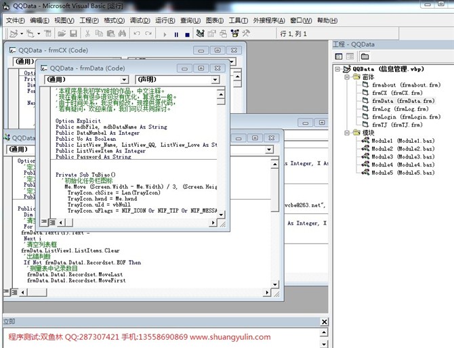Open the 文件(F) menu
Image resolution: width=454 pixels, height=348 pixels.
[16, 20]
